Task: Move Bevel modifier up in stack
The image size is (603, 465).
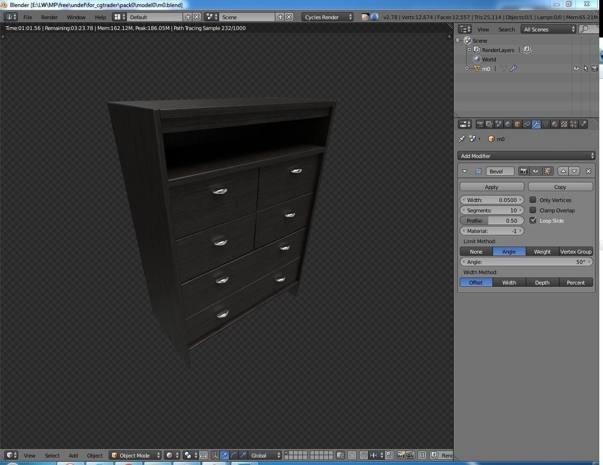Action: [x=563, y=171]
